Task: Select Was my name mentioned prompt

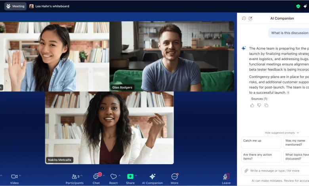Action: click(x=296, y=143)
